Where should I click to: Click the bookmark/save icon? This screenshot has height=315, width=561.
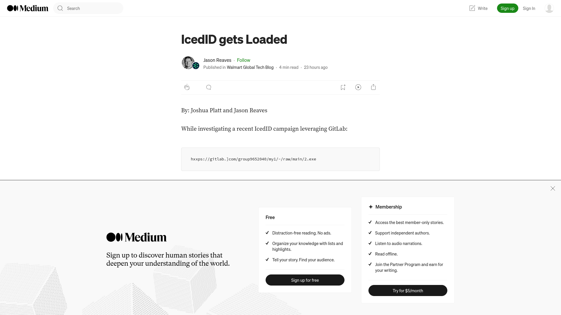(x=343, y=87)
